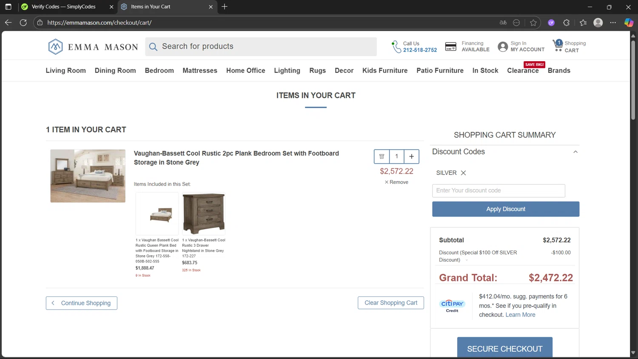Open the Home Office menu
This screenshot has width=638, height=359.
click(245, 71)
